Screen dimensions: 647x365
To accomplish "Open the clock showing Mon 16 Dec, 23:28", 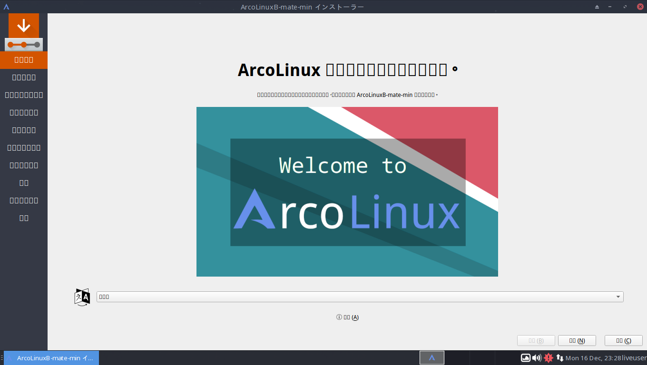I will click(593, 358).
